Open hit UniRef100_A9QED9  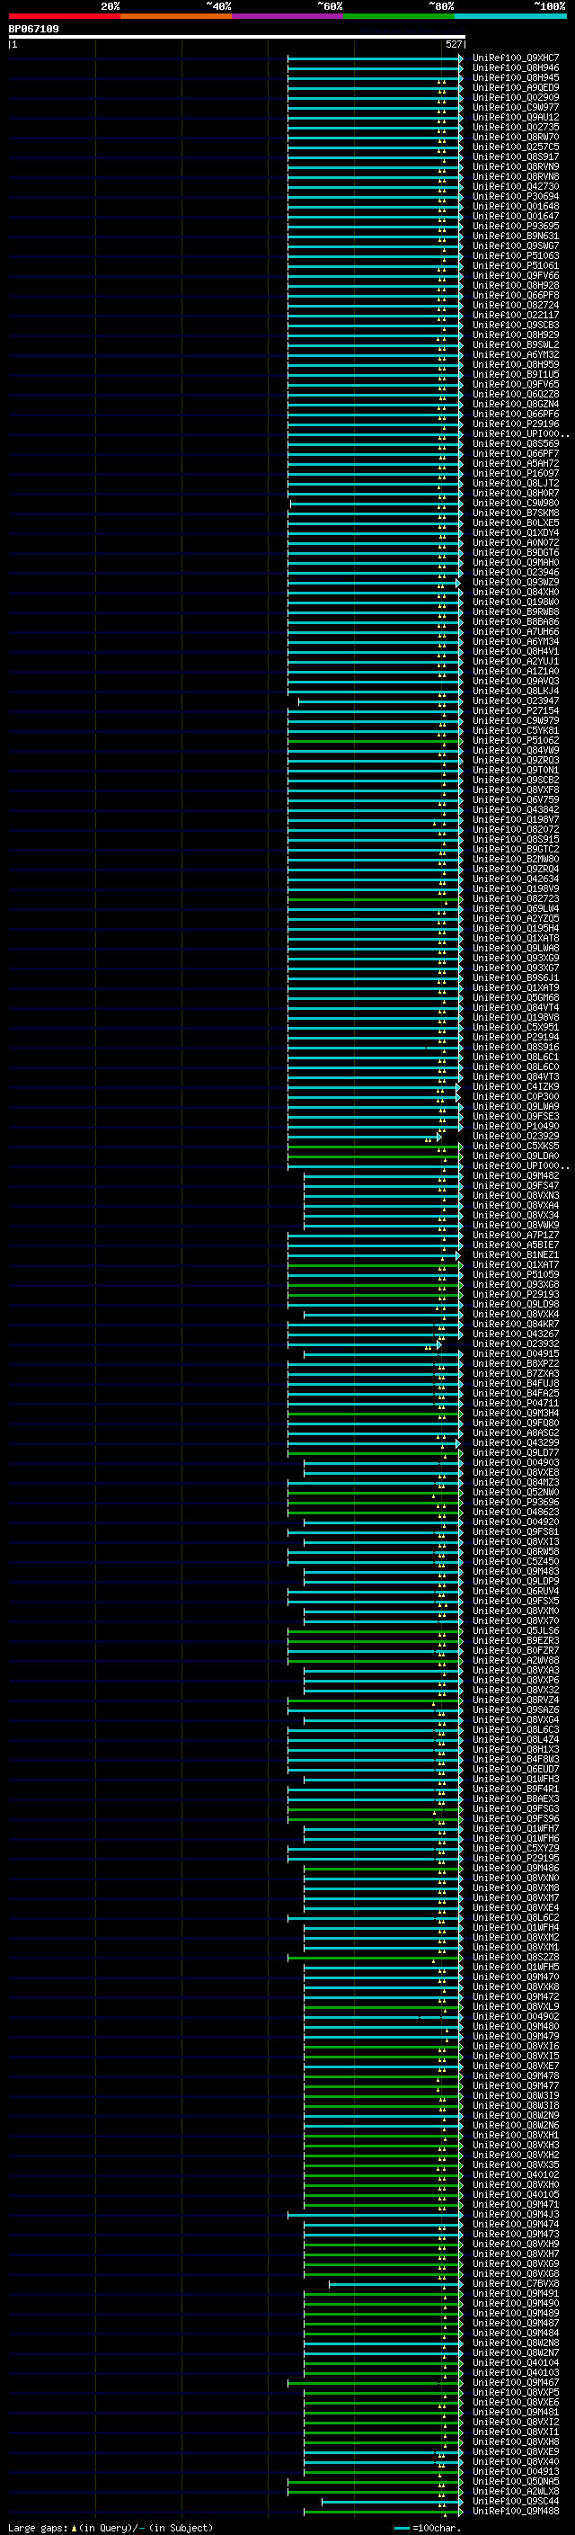pos(516,87)
